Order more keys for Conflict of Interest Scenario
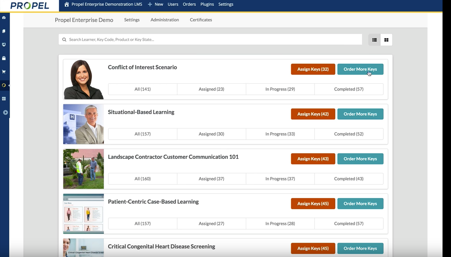 (x=360, y=69)
